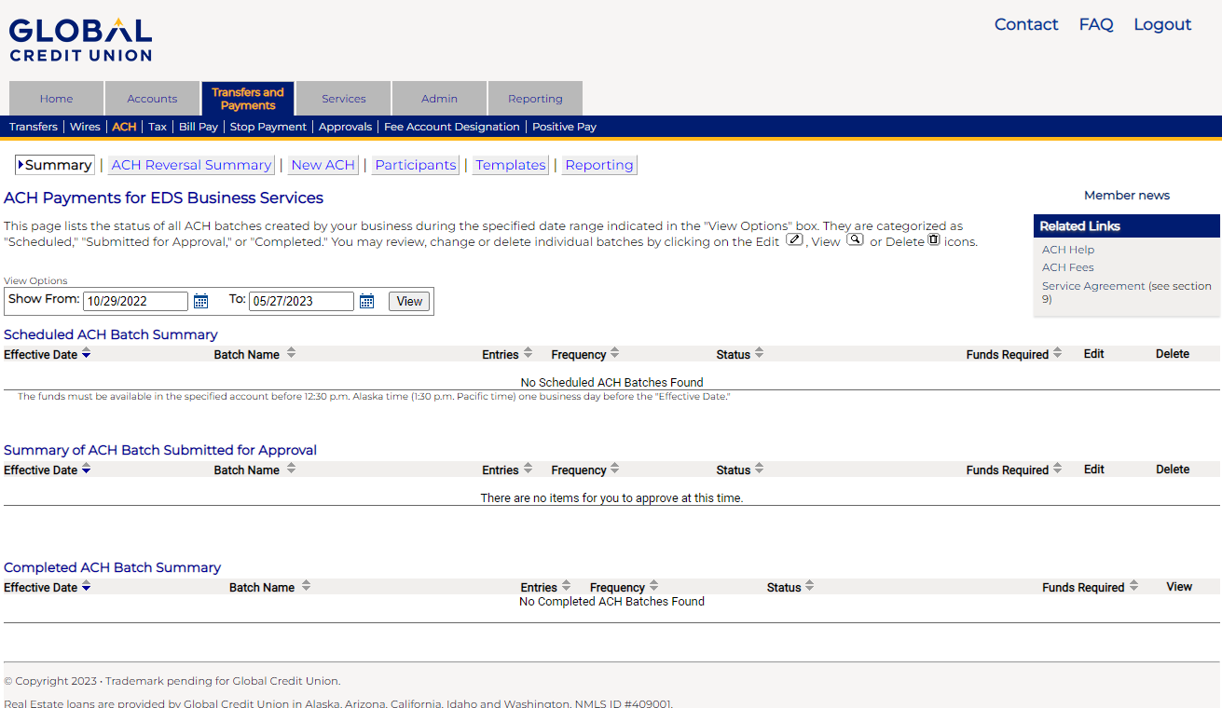1222x708 pixels.
Task: Open Approvals in the submenu bar
Action: (x=345, y=127)
